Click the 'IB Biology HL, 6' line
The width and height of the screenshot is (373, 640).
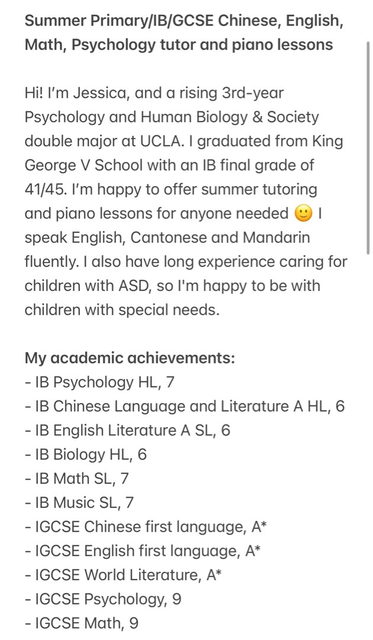(x=86, y=455)
